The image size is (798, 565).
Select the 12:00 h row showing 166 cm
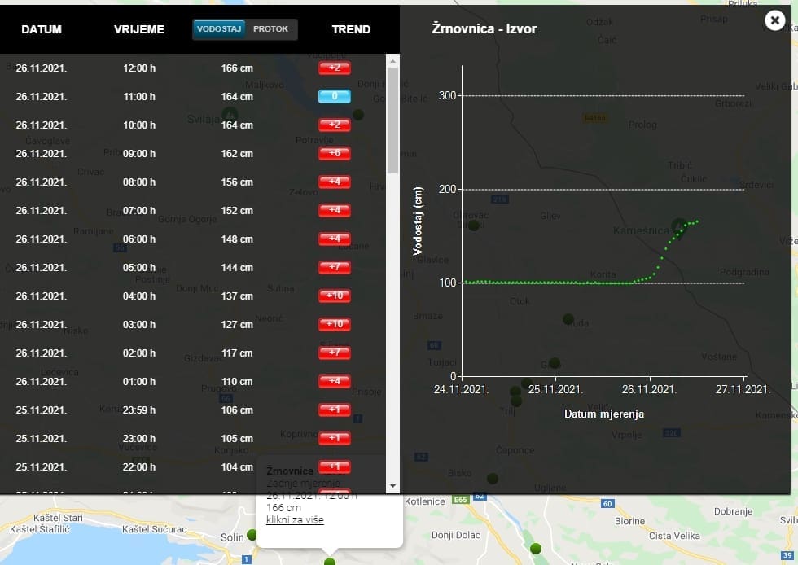tap(138, 68)
